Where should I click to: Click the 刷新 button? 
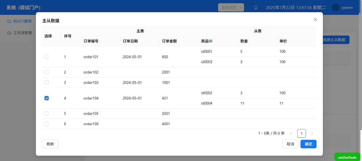tap(50, 144)
